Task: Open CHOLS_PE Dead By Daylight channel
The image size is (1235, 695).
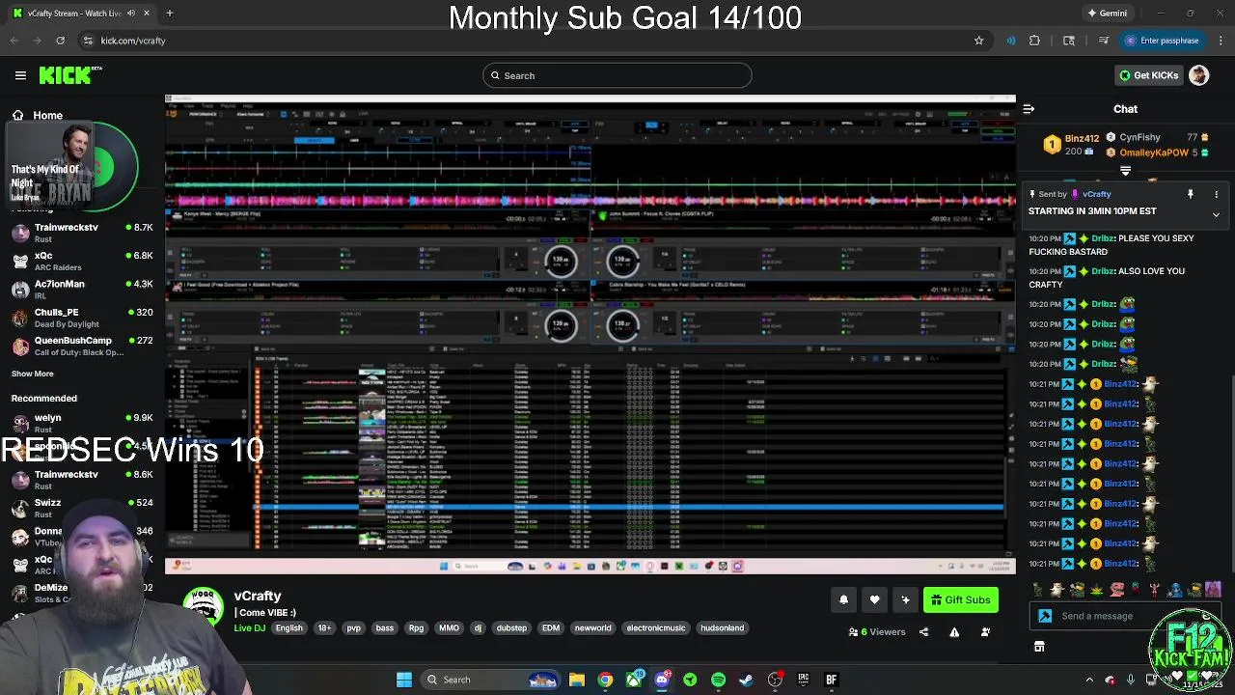Action: point(82,318)
